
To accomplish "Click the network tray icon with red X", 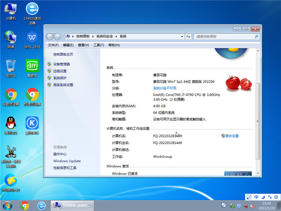I will tap(245, 206).
